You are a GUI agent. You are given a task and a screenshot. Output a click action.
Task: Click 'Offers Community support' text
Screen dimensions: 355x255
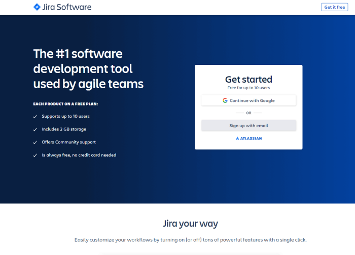click(68, 142)
